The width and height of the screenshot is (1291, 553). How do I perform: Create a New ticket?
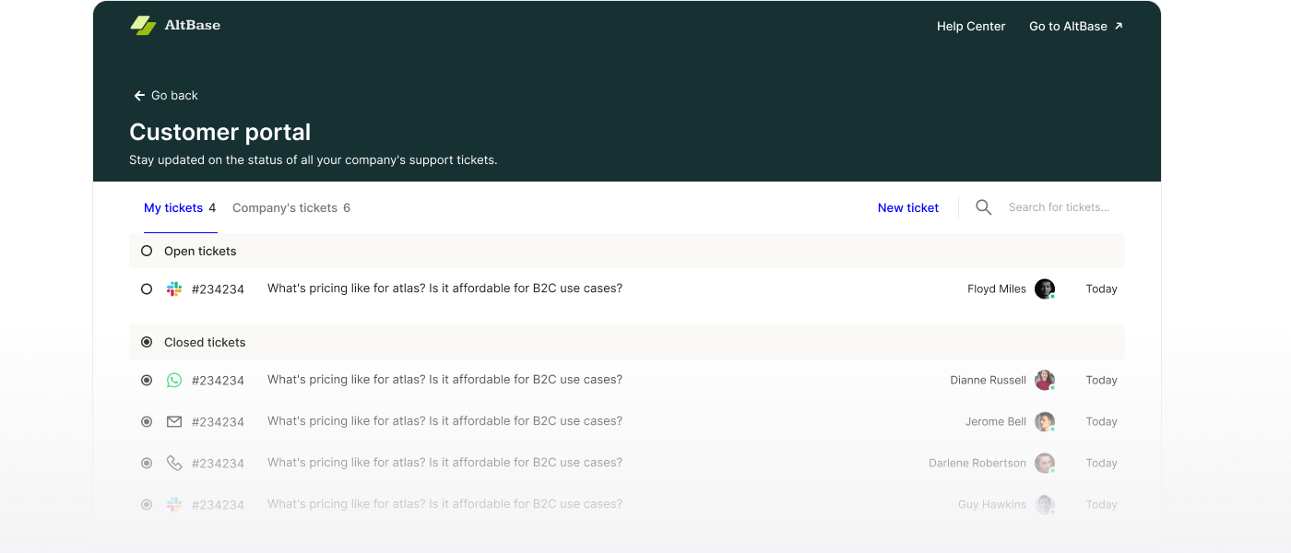908,207
